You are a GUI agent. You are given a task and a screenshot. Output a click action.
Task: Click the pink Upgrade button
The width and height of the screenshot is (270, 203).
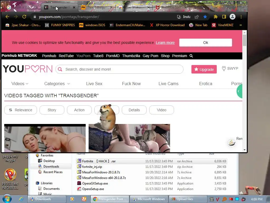[204, 69]
